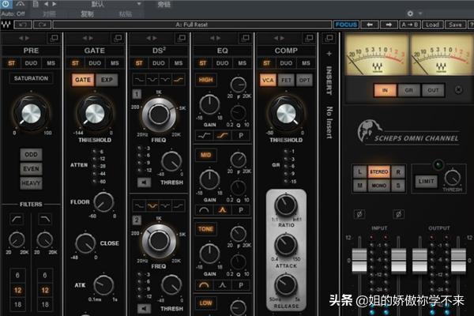Switch the meter view to GR

[x=409, y=90]
